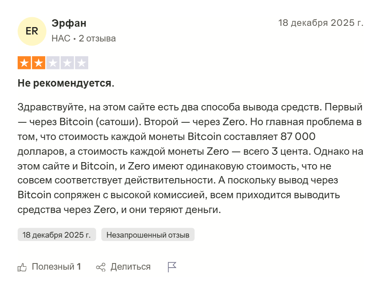
Task: Click the round ER avatar
Action: (x=32, y=31)
